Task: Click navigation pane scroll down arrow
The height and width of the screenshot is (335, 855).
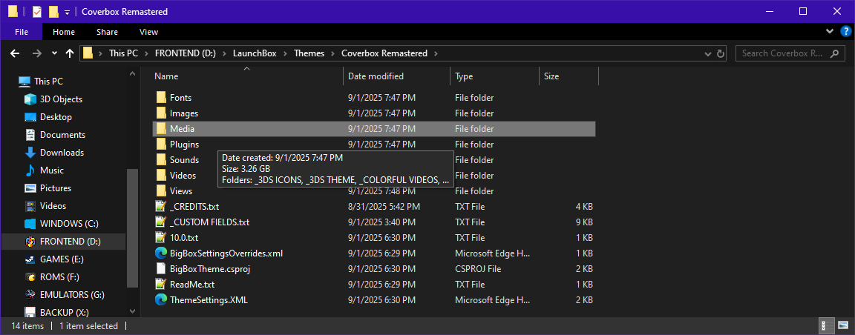Action: 131,310
